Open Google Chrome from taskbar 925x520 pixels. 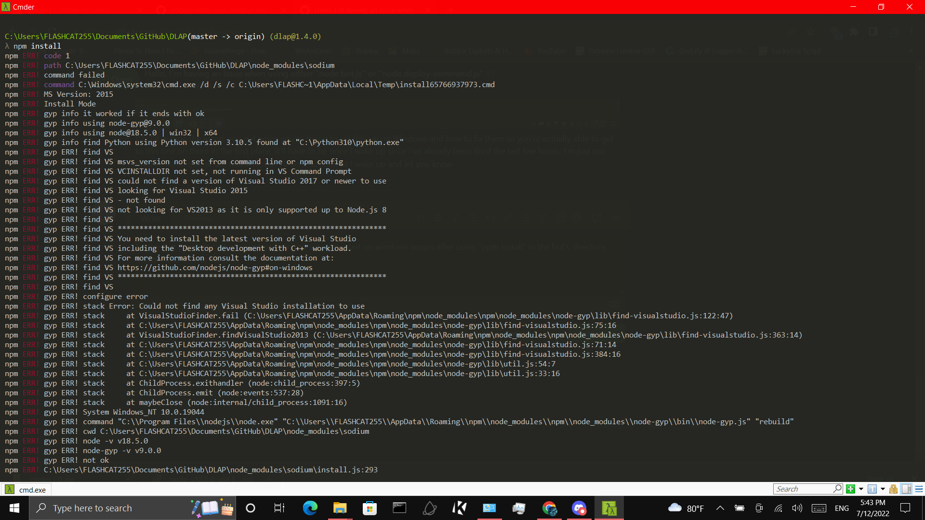pyautogui.click(x=549, y=508)
